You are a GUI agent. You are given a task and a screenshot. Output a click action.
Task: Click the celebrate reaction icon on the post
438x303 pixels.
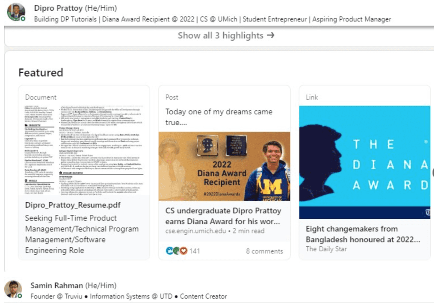click(176, 251)
